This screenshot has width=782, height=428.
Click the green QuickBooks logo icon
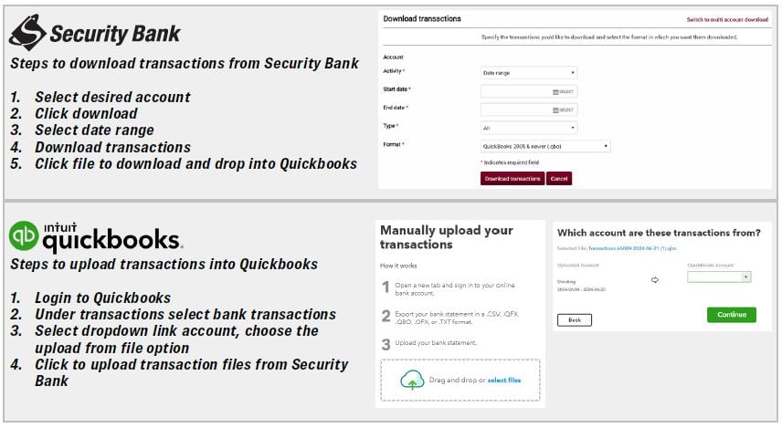pyautogui.click(x=24, y=235)
